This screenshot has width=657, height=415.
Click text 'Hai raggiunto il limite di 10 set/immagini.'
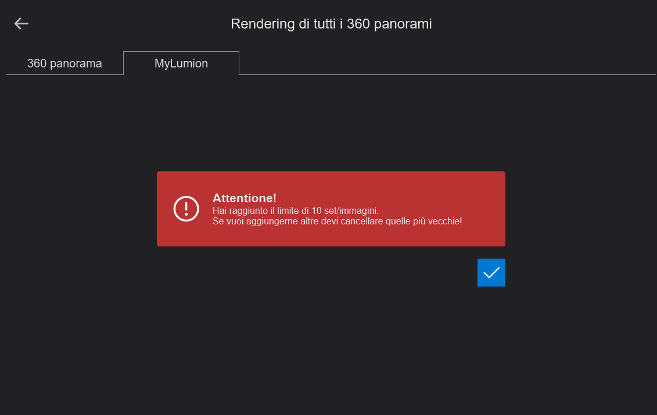(296, 210)
